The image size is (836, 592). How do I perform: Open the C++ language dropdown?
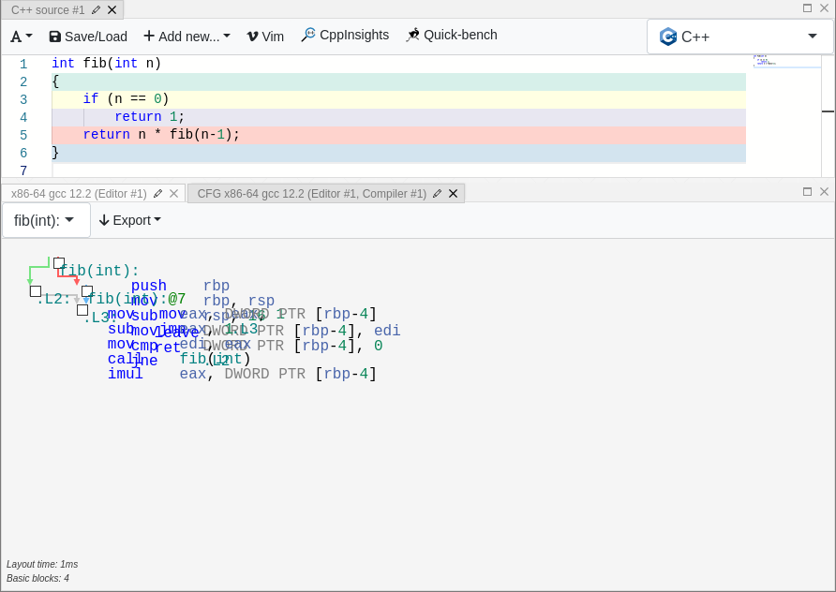pyautogui.click(x=740, y=37)
